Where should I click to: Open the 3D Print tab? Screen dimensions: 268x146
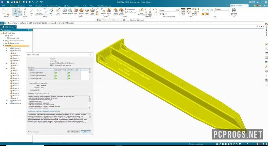coord(67,6)
